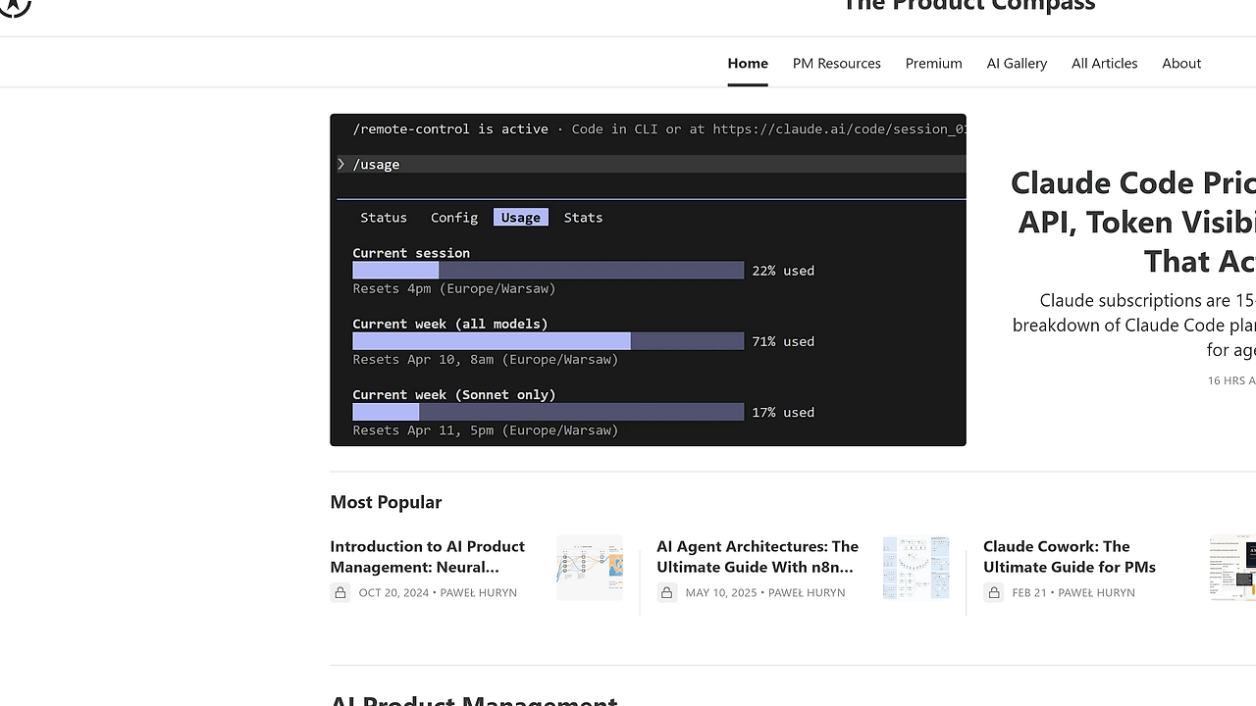The image size is (1256, 706).
Task: Click The Product Compass site title
Action: tap(968, 6)
